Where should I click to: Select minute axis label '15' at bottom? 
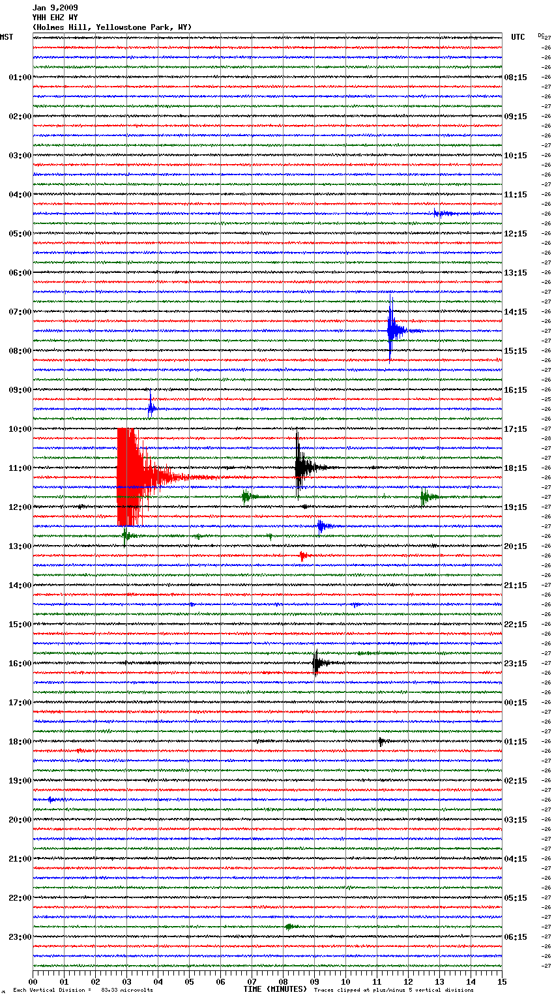pyautogui.click(x=502, y=981)
